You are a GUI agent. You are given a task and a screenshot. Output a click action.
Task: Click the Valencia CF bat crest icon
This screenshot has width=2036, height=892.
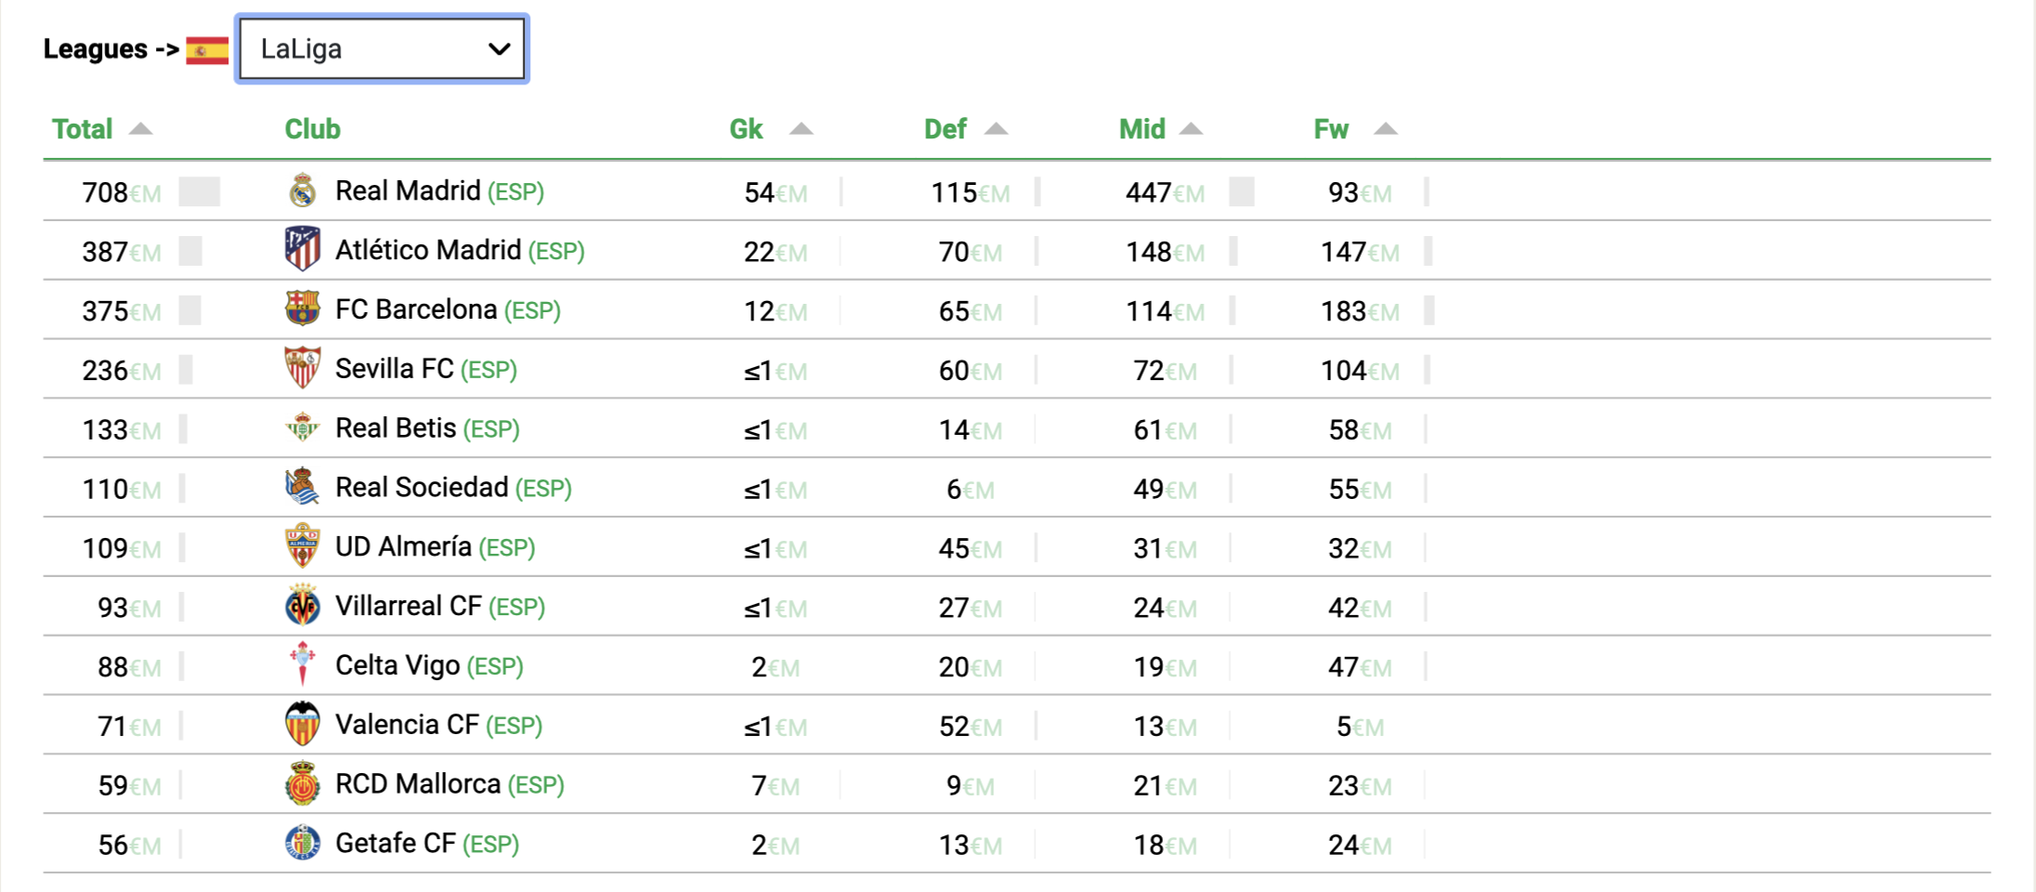[x=303, y=725]
